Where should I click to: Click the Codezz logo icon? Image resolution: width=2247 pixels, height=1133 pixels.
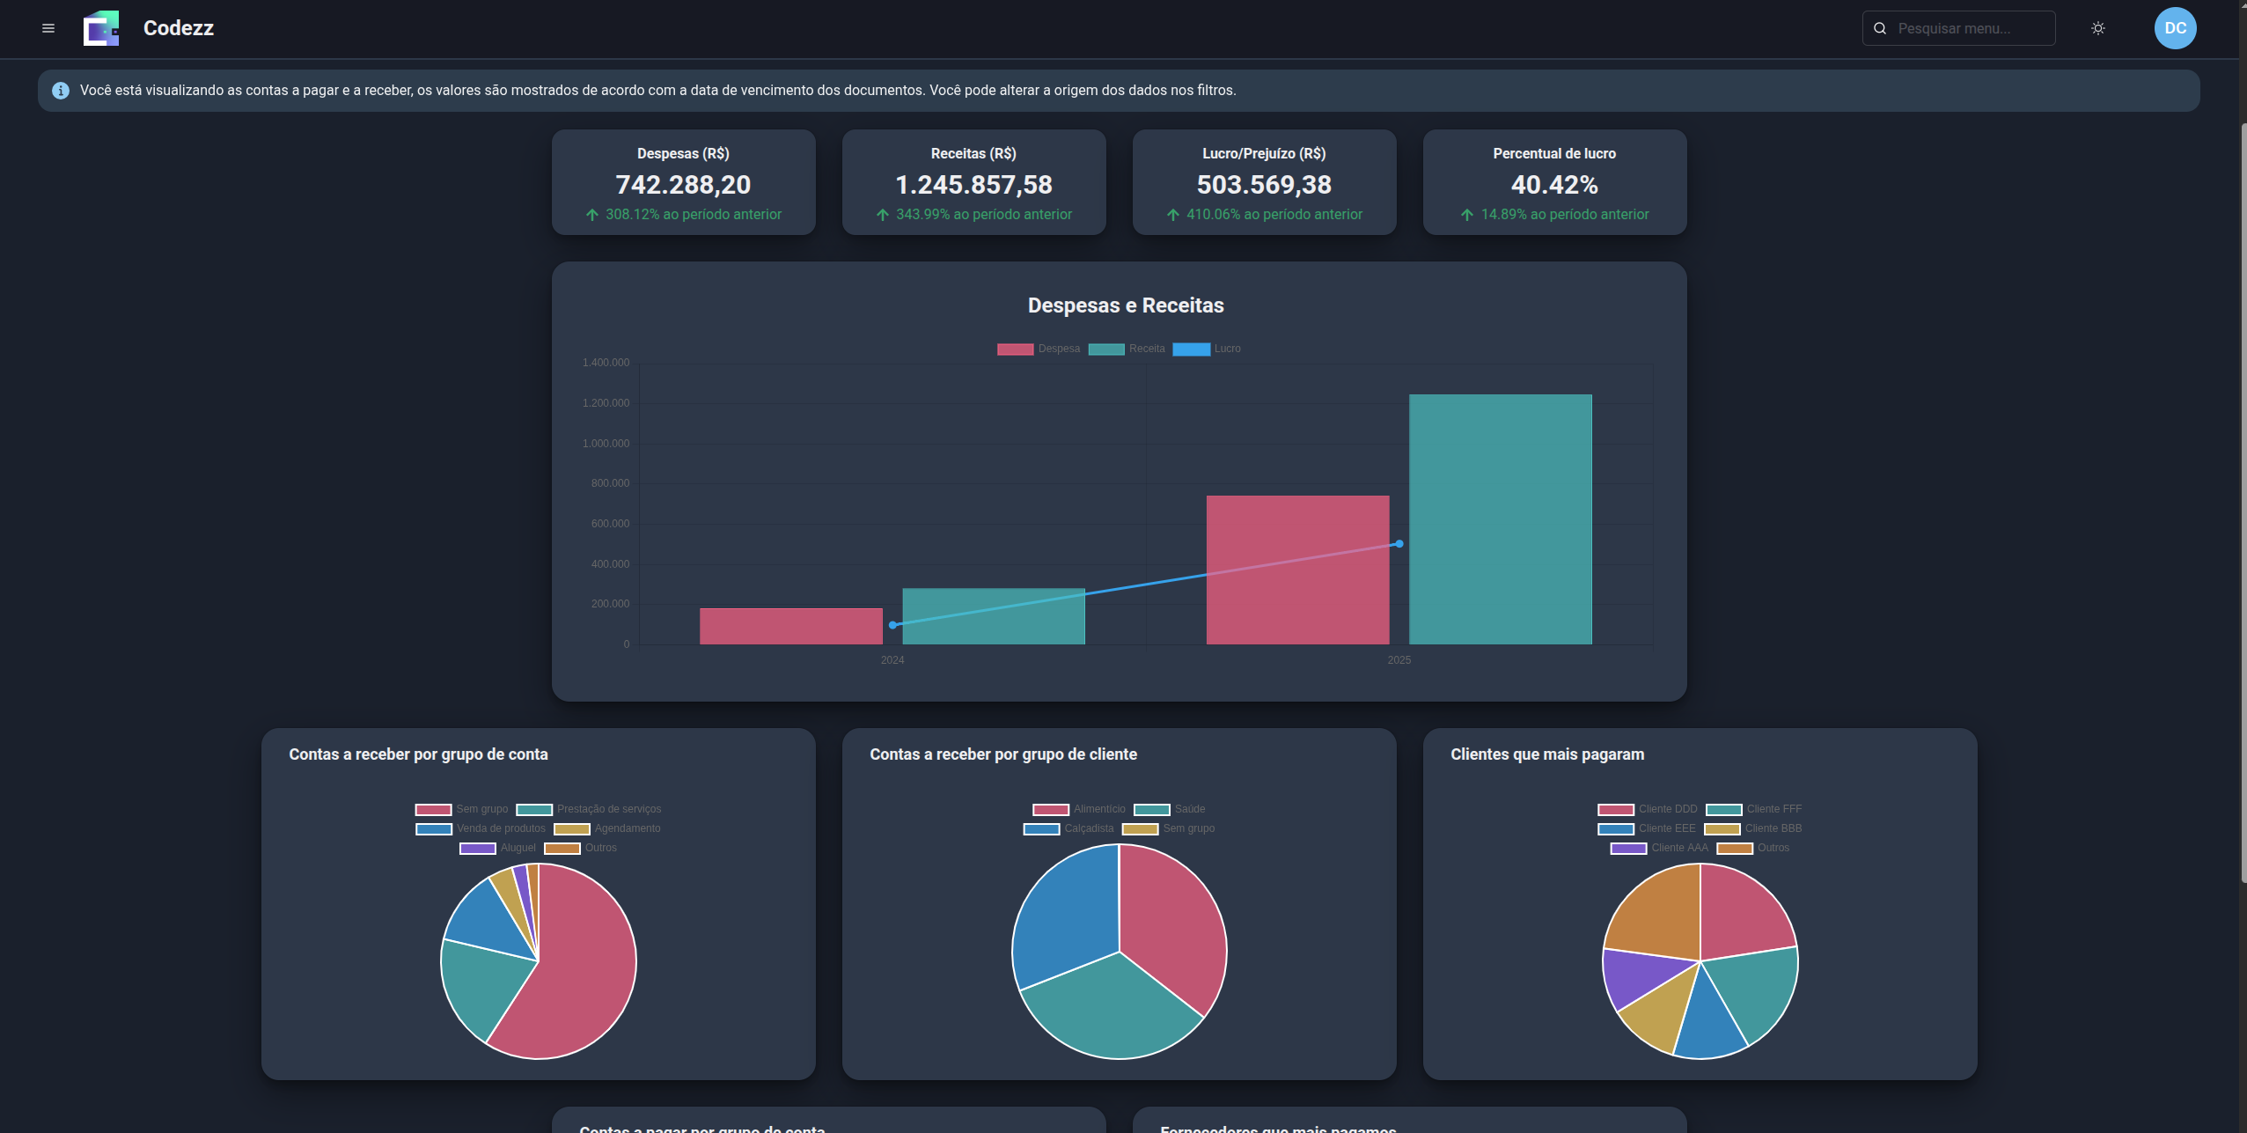click(x=101, y=28)
